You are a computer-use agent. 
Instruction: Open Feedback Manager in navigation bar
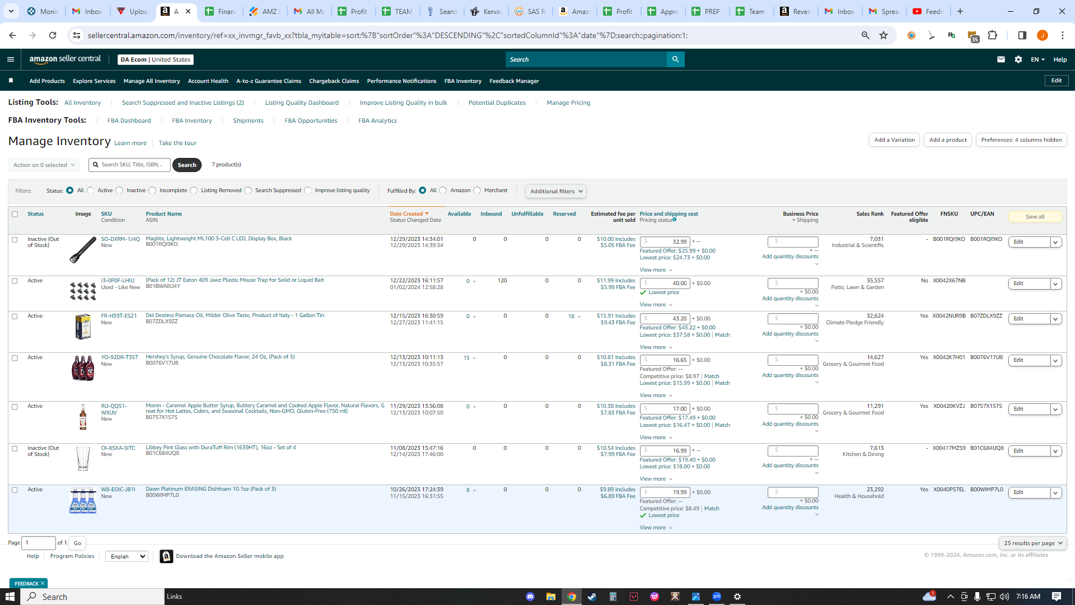514,81
